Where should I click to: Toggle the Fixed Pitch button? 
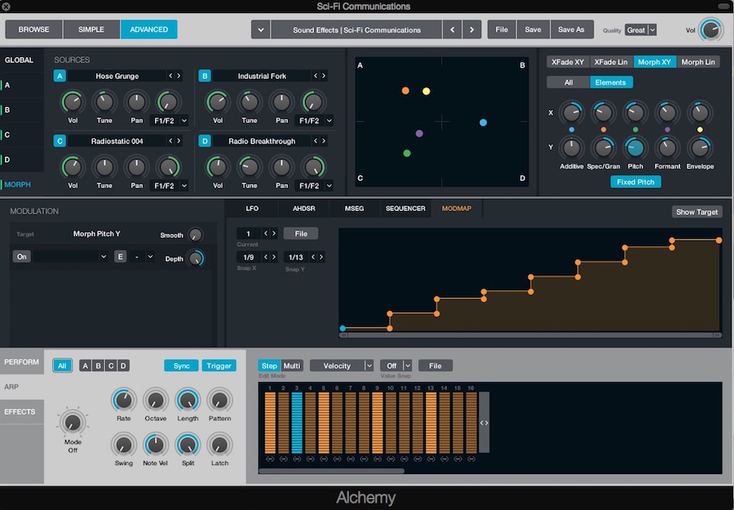click(635, 182)
